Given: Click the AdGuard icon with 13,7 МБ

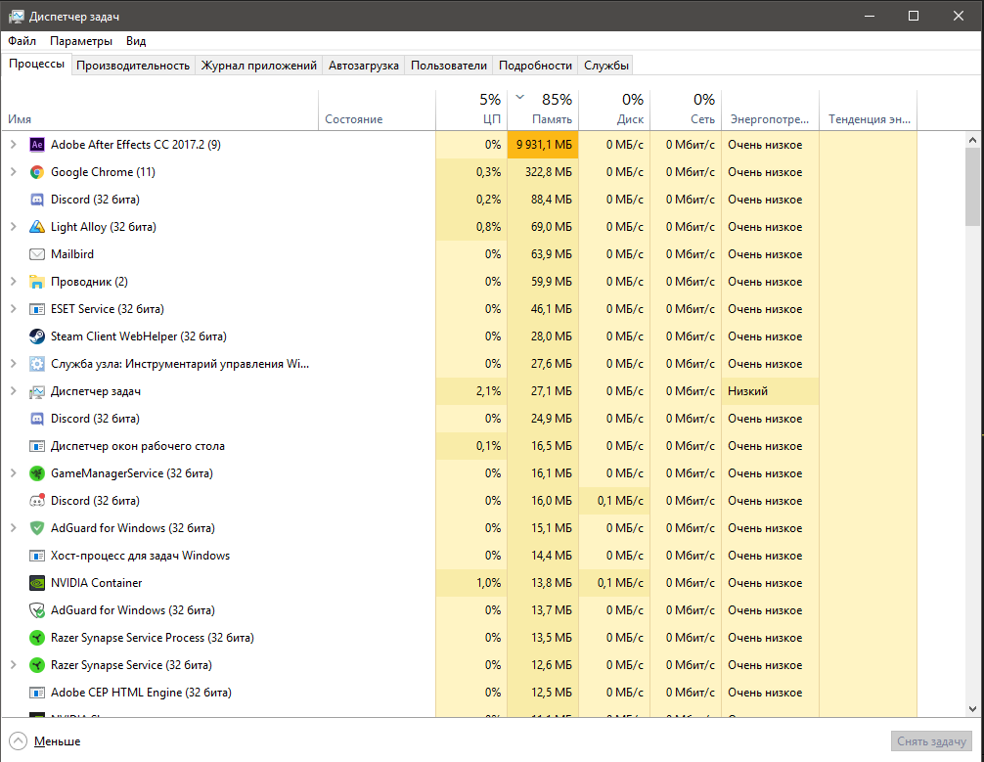Looking at the screenshot, I should (x=37, y=610).
